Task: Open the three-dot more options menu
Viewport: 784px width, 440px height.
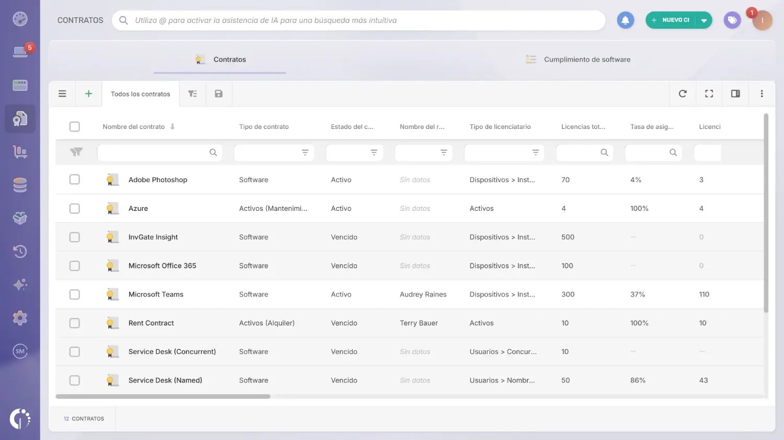Action: tap(762, 94)
